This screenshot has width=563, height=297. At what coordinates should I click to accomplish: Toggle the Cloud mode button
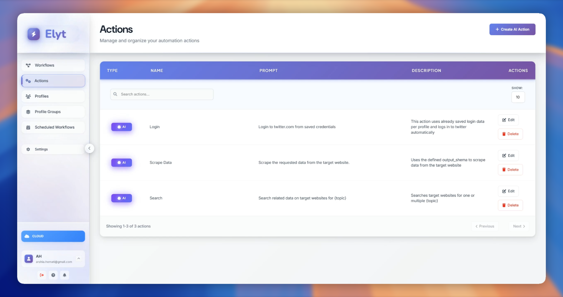click(x=53, y=236)
